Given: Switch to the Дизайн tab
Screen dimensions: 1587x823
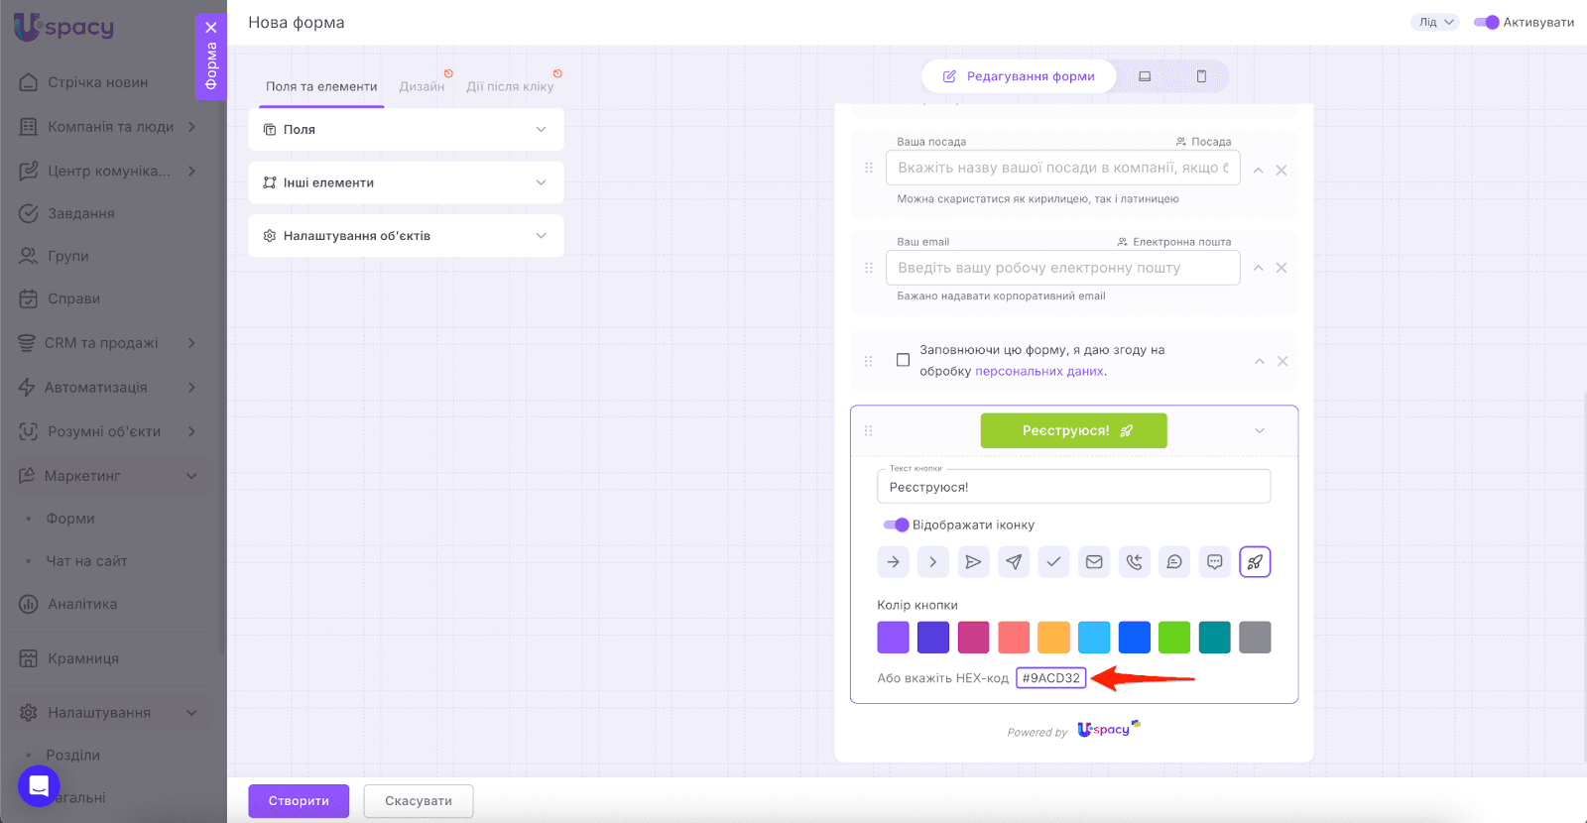Looking at the screenshot, I should [x=422, y=86].
